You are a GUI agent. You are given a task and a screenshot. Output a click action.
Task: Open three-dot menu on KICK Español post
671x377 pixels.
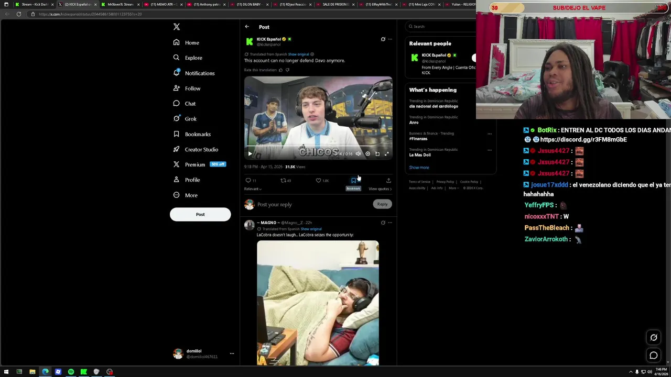tap(389, 39)
